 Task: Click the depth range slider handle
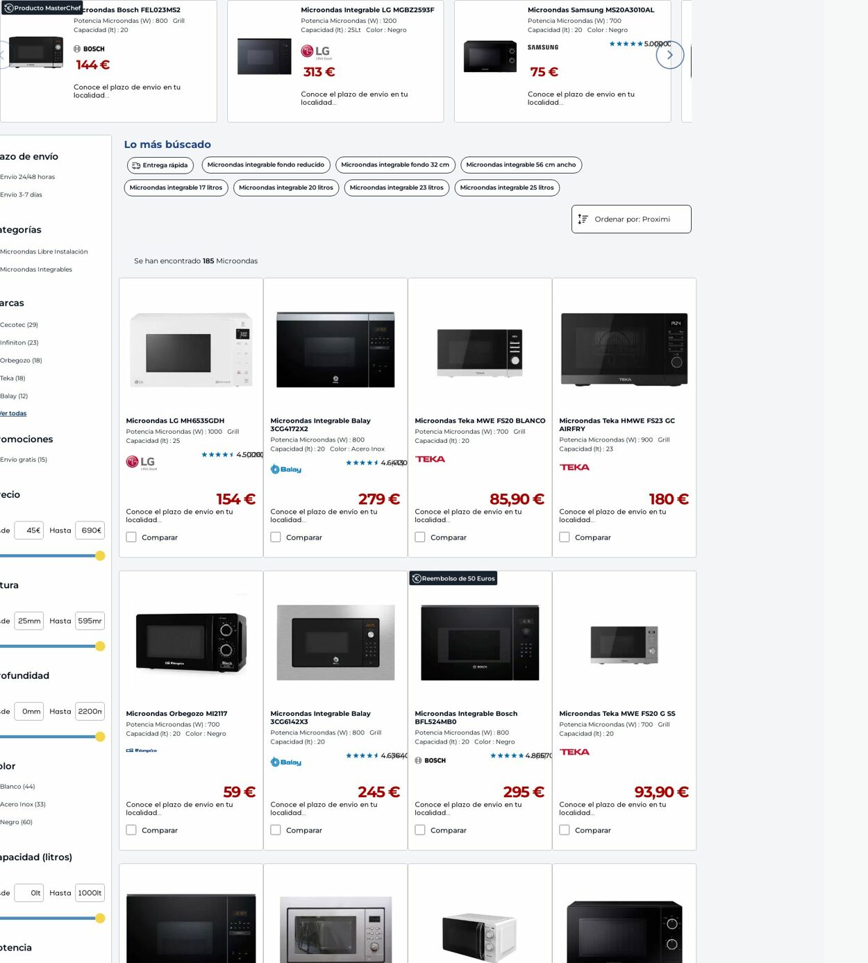pos(100,737)
